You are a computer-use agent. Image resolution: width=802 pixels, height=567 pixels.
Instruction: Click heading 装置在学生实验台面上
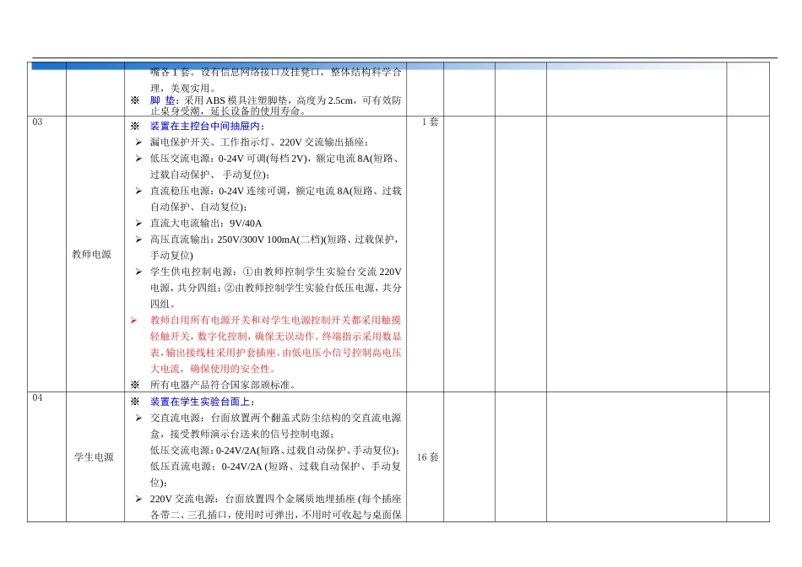(203, 402)
